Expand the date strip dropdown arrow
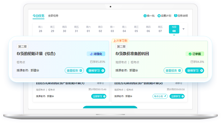Image resolution: width=221 pixels, height=123 pixels. pyautogui.click(x=183, y=29)
